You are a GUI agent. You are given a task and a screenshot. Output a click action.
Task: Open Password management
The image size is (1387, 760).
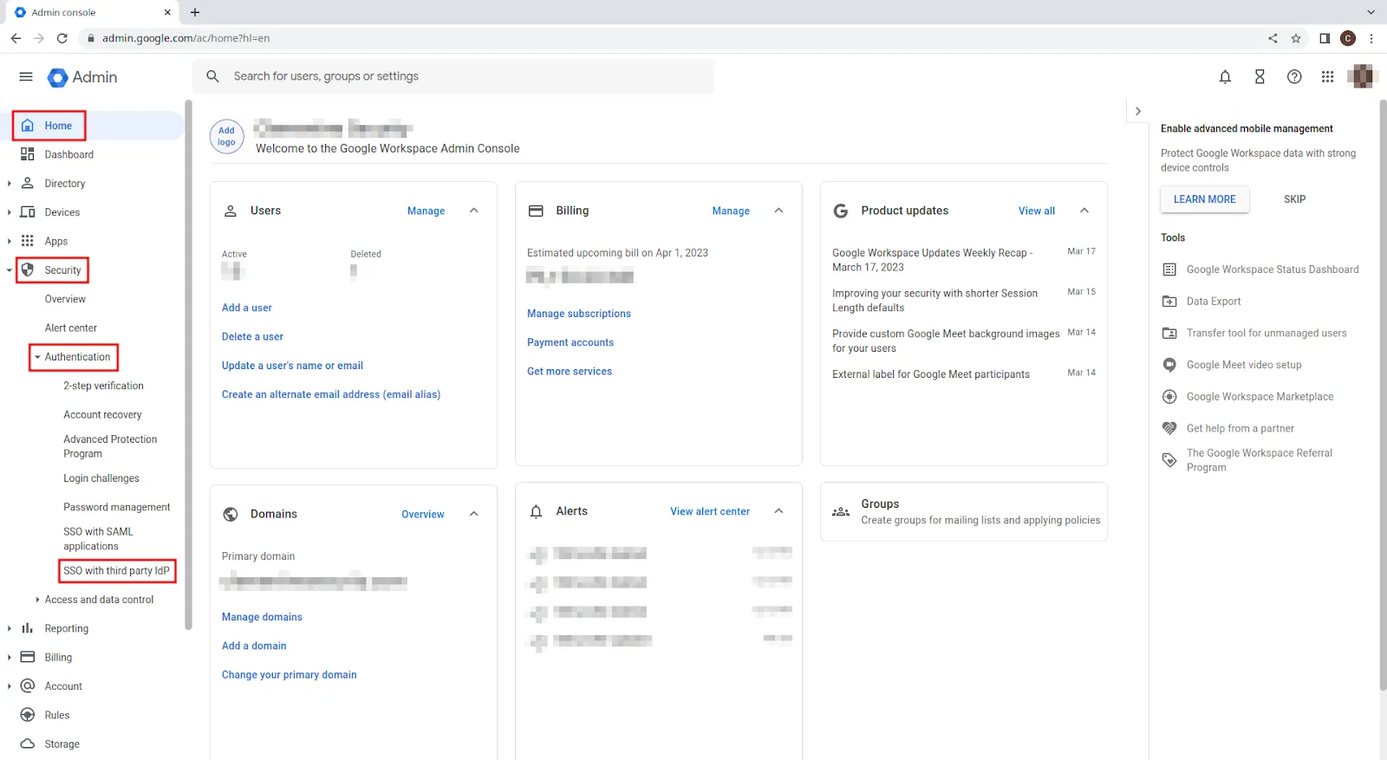116,507
